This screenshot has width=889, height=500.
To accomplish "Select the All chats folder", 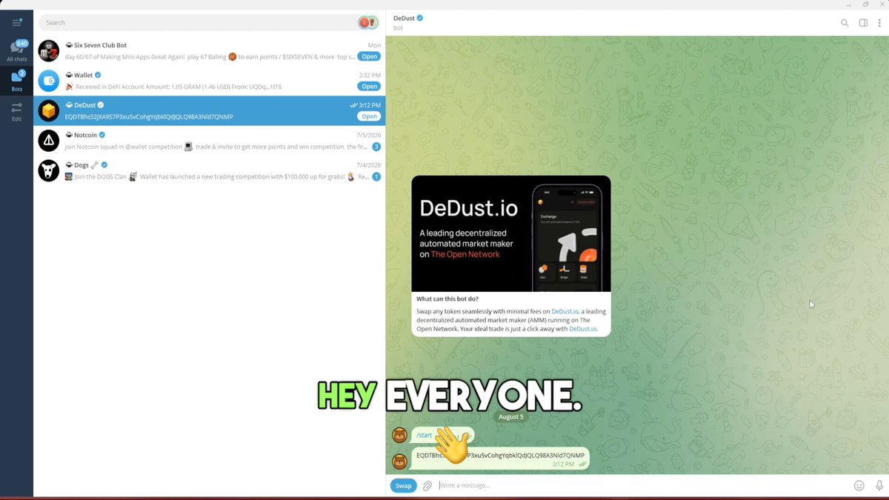I will [16, 50].
